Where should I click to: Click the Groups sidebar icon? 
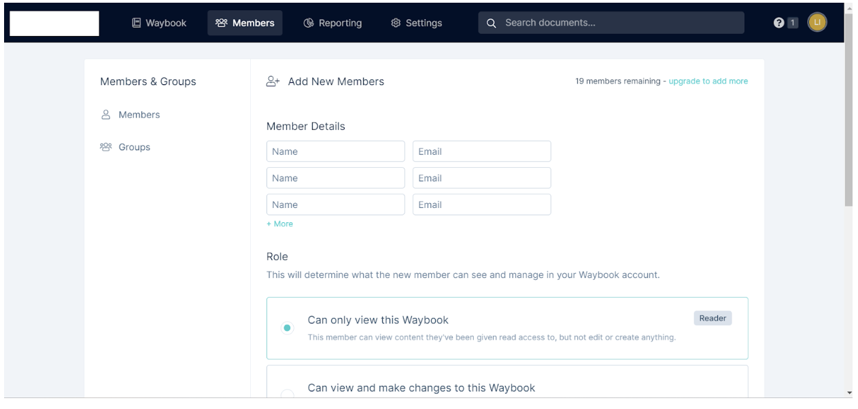106,147
